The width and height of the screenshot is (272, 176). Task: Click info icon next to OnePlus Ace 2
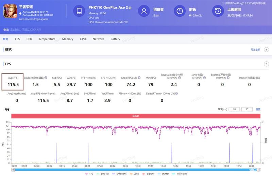pyautogui.click(x=130, y=8)
